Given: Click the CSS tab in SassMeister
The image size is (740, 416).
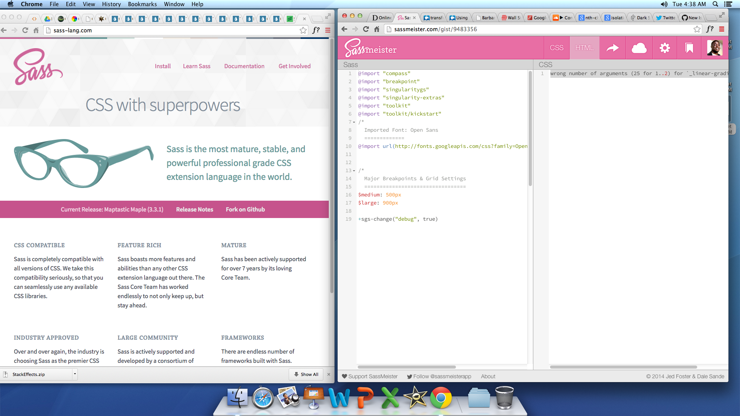Looking at the screenshot, I should point(556,47).
